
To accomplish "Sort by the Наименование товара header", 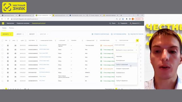I will [x=46, y=41].
